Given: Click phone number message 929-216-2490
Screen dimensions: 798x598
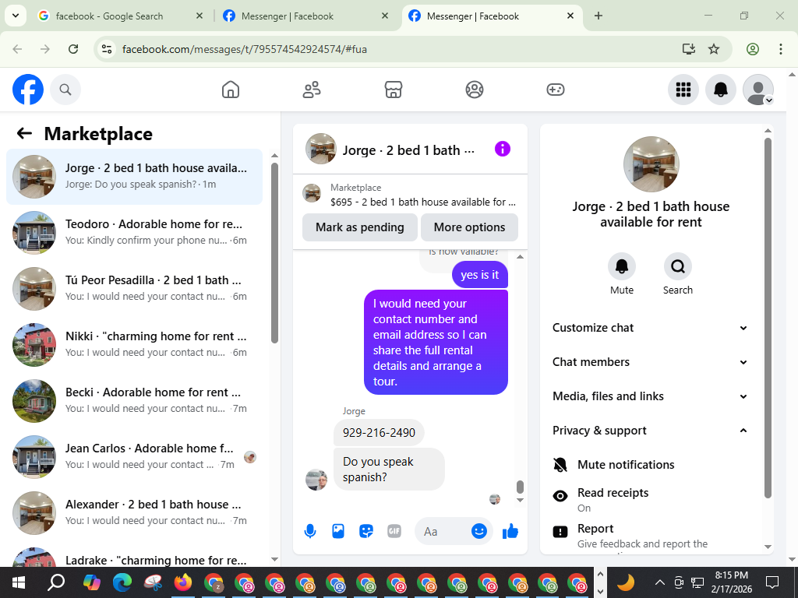Looking at the screenshot, I should (x=379, y=432).
